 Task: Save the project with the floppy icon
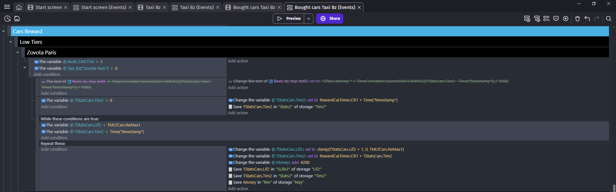point(17,19)
